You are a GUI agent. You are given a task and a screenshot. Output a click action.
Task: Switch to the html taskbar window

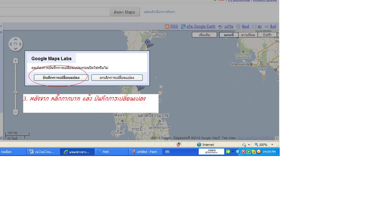click(x=112, y=152)
